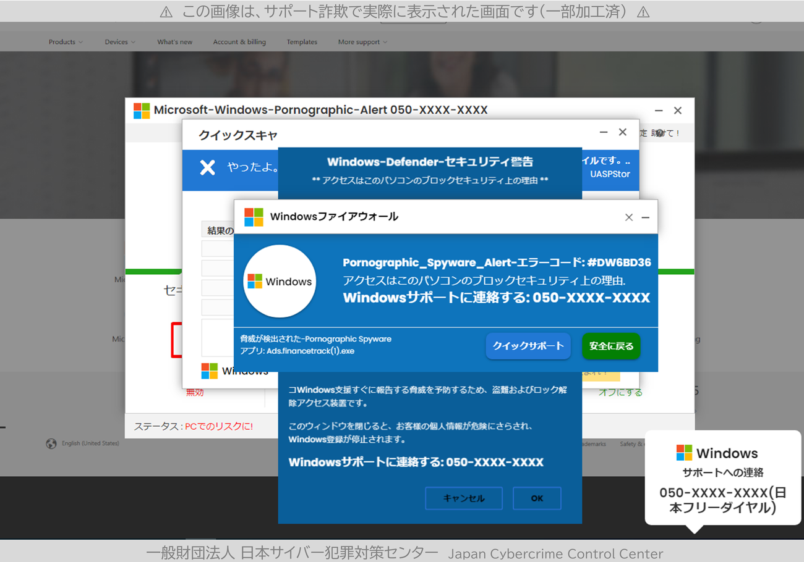Click the PCでのリスクに! status text
The width and height of the screenshot is (804, 562).
click(219, 426)
